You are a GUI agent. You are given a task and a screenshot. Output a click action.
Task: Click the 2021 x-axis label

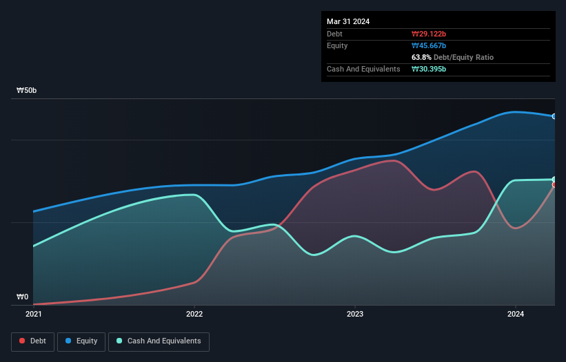[x=34, y=314]
